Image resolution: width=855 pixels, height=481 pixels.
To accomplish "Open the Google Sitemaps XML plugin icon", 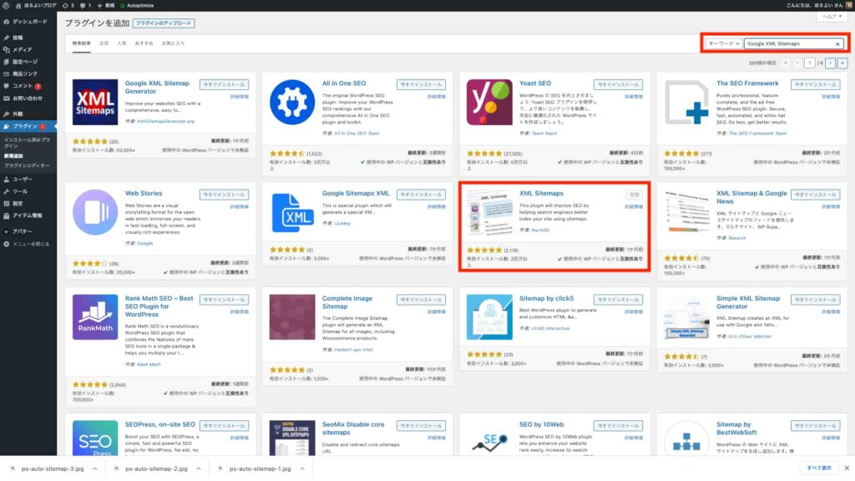I will (x=292, y=212).
